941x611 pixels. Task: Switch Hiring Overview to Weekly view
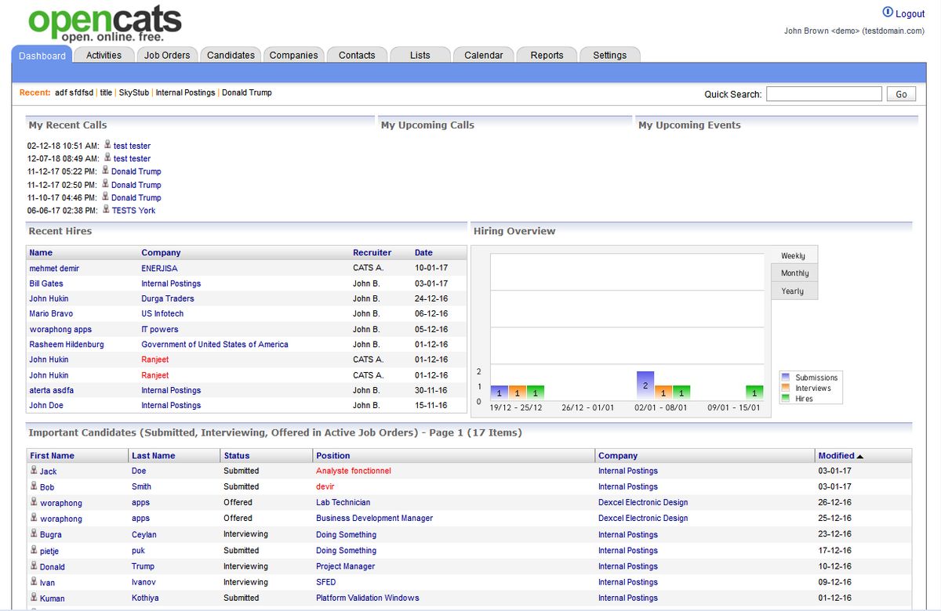click(794, 255)
